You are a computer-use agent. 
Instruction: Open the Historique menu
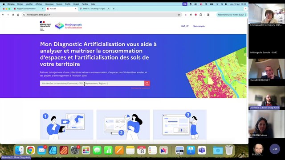49,4
